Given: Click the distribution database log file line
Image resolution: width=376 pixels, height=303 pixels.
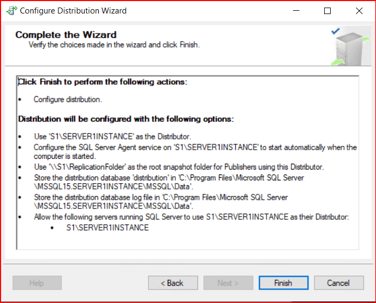Looking at the screenshot, I should (x=160, y=198).
